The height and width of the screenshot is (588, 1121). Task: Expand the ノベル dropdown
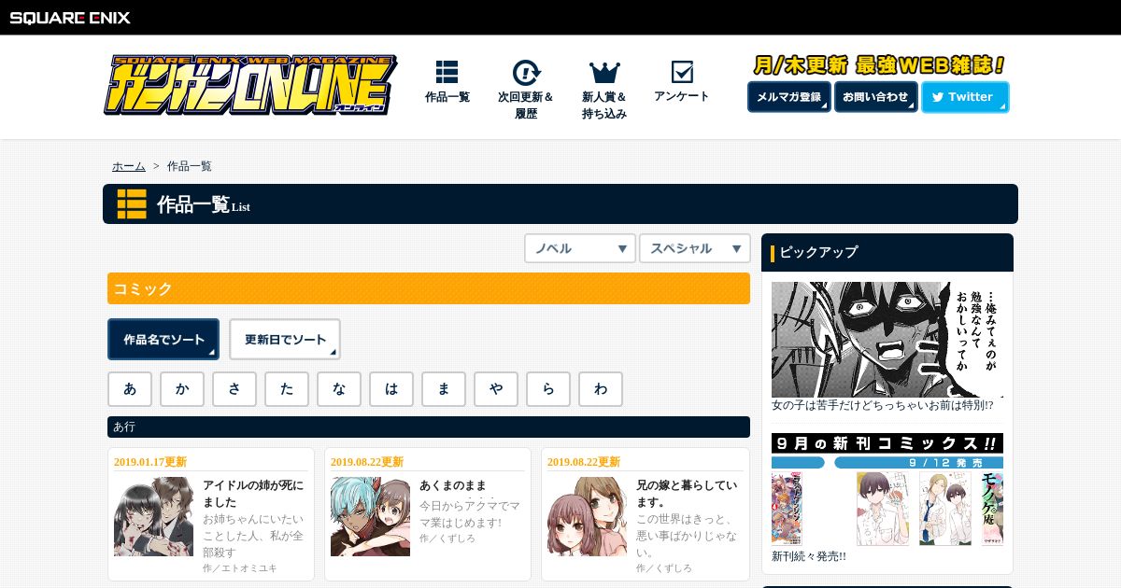pos(580,248)
